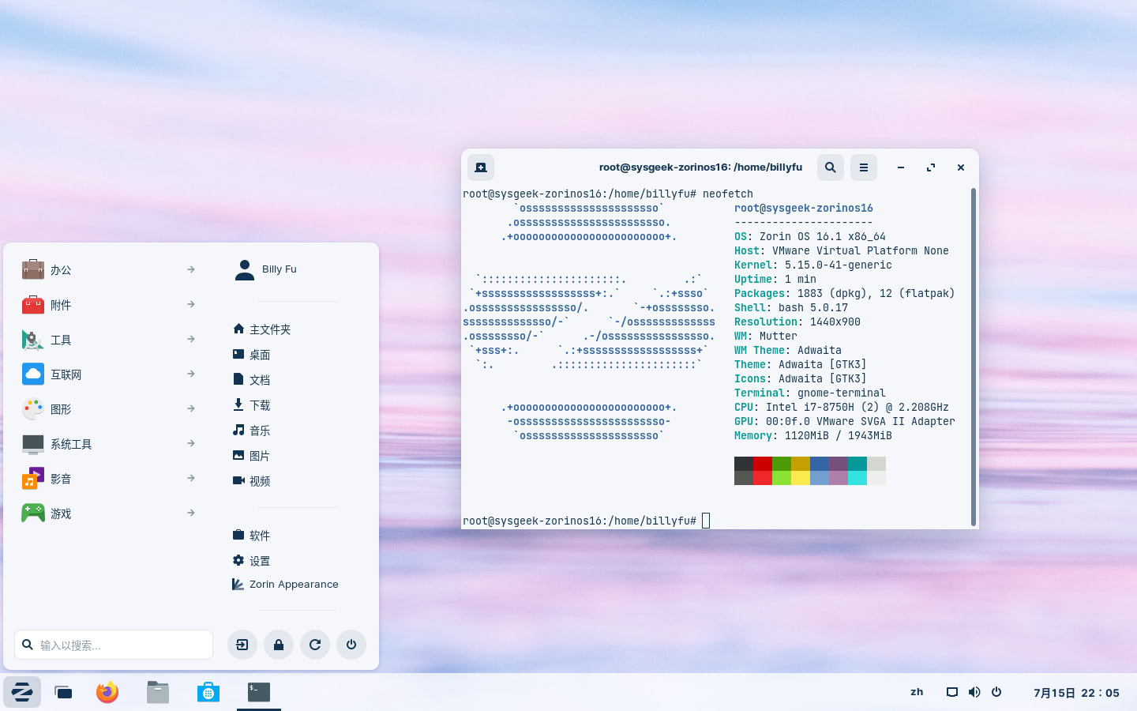This screenshot has height=711, width=1137.
Task: Click the 'OS: Zorin OS 16.1 x86_64' text
Action: point(810,237)
